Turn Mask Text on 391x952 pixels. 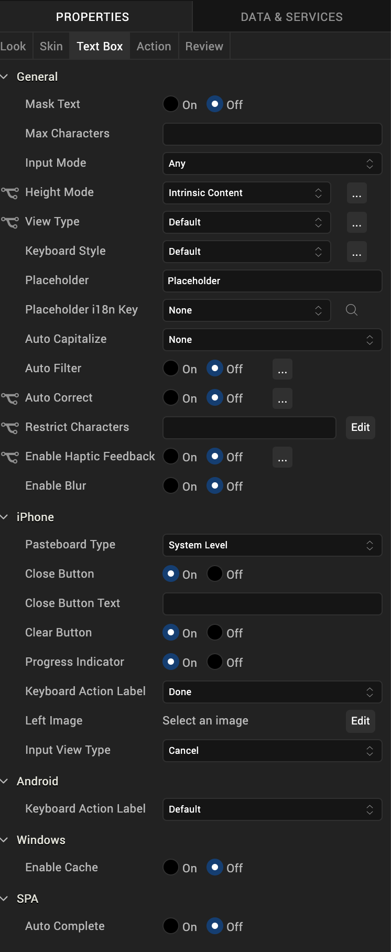pos(171,104)
